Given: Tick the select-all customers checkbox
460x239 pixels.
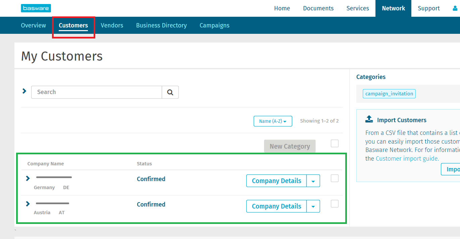Looking at the screenshot, I should pyautogui.click(x=335, y=144).
